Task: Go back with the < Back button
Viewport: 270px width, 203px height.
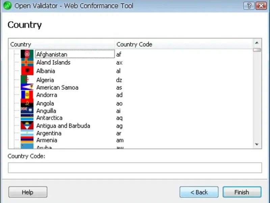Action: click(x=199, y=192)
